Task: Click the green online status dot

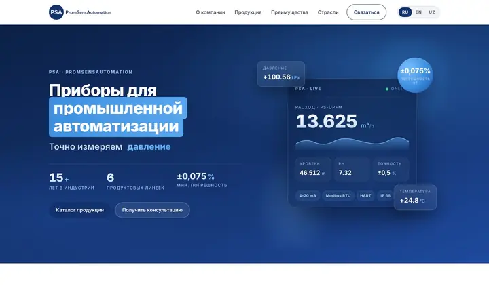Action: 387,89
